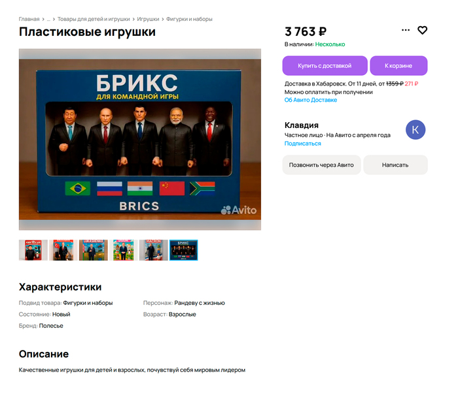Open Фигурки и наборы breadcrumb

pyautogui.click(x=189, y=19)
